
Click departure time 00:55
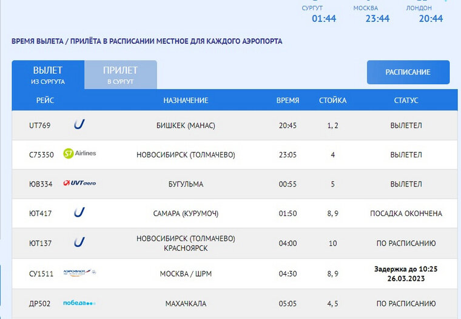click(288, 184)
